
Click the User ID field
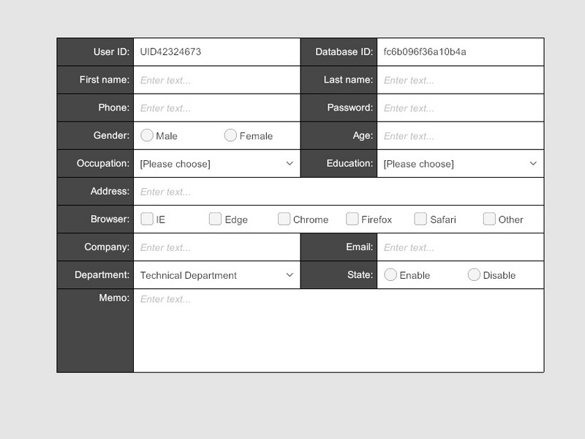tap(216, 52)
